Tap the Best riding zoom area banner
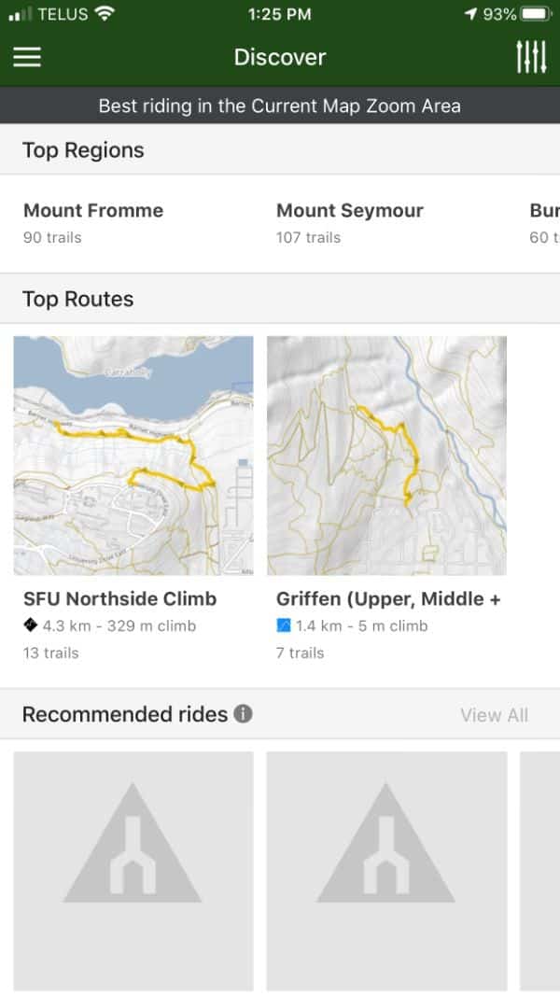The height and width of the screenshot is (996, 560). coord(280,106)
